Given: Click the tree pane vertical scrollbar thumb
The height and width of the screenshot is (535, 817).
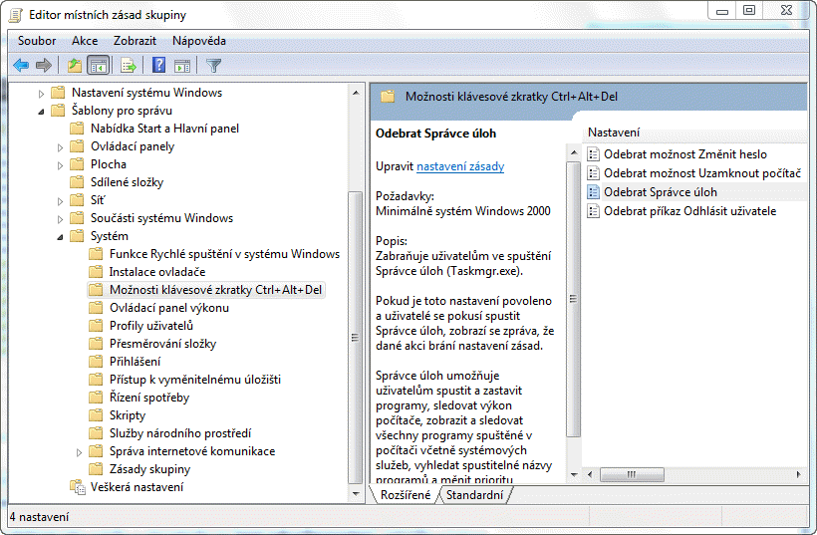Looking at the screenshot, I should (x=356, y=337).
